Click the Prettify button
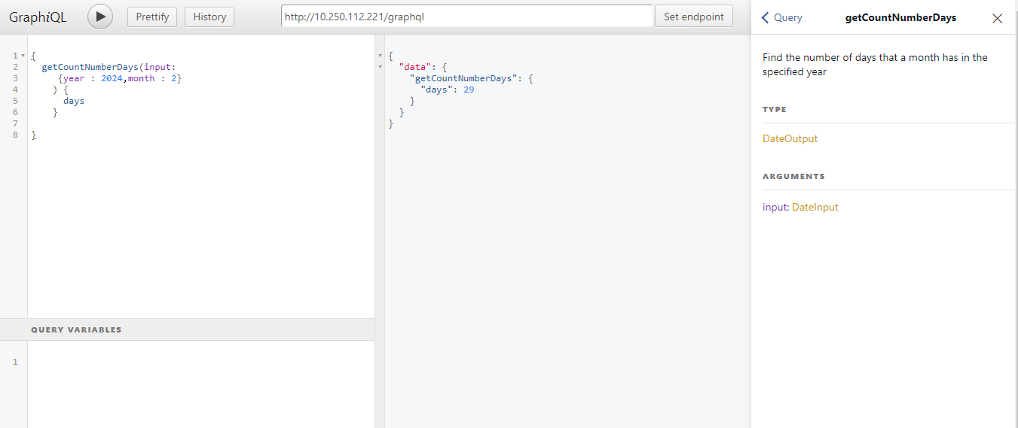This screenshot has height=428, width=1018. coord(152,17)
